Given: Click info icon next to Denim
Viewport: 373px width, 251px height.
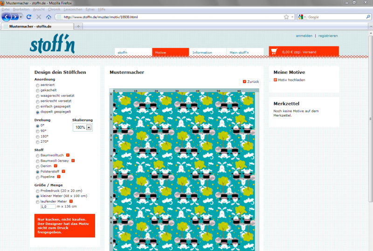Looking at the screenshot, I should click(x=55, y=166).
